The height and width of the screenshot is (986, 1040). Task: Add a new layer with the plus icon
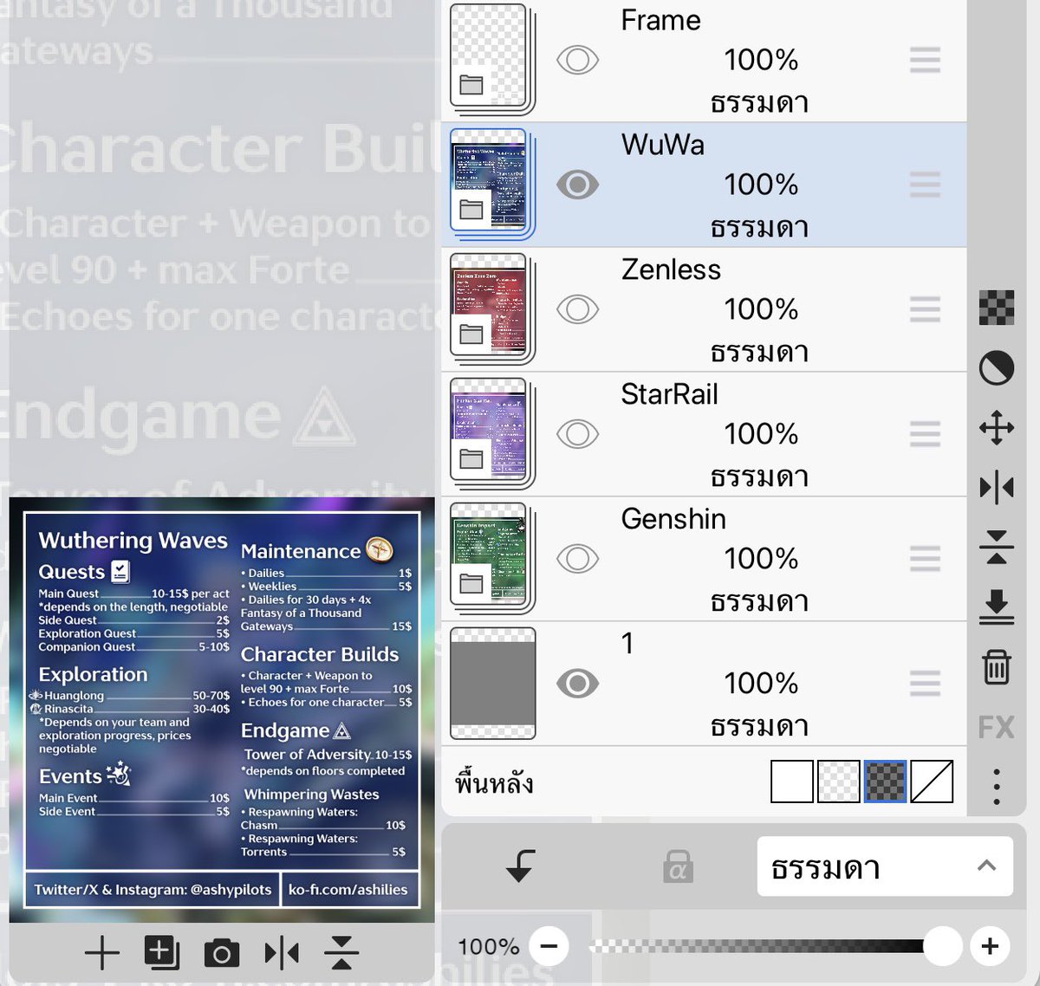(102, 953)
